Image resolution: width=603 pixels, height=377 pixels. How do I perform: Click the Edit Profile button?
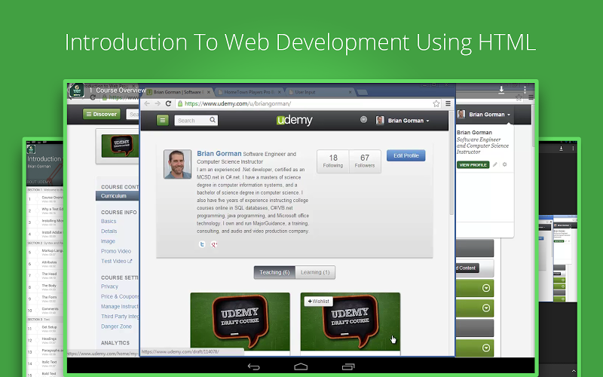(x=406, y=155)
